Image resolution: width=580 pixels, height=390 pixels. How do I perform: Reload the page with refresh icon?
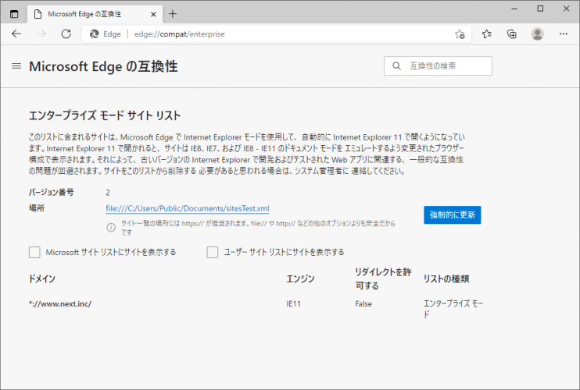66,34
